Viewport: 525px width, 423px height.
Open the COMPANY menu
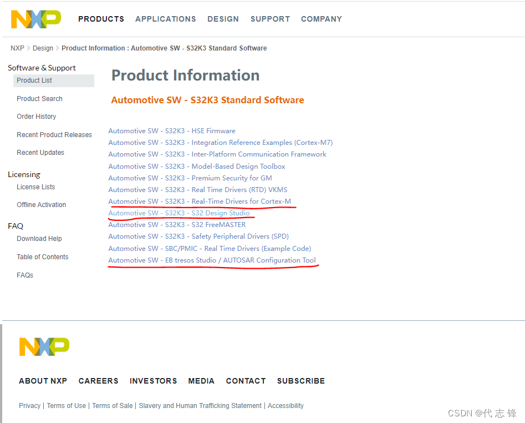pyautogui.click(x=322, y=19)
